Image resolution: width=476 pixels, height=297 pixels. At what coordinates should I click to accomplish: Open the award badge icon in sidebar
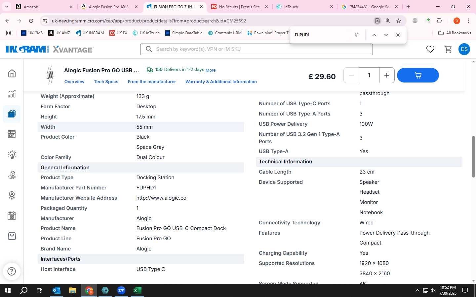[x=12, y=195]
